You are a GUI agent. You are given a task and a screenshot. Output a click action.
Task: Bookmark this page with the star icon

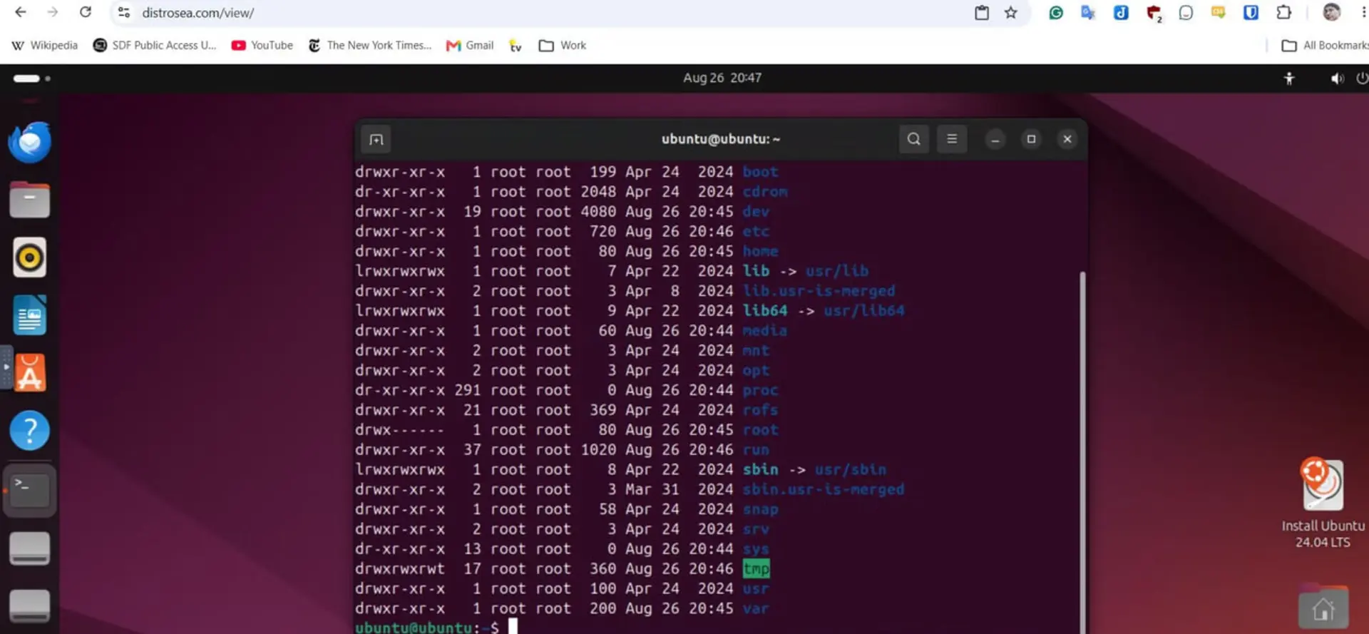[1011, 12]
